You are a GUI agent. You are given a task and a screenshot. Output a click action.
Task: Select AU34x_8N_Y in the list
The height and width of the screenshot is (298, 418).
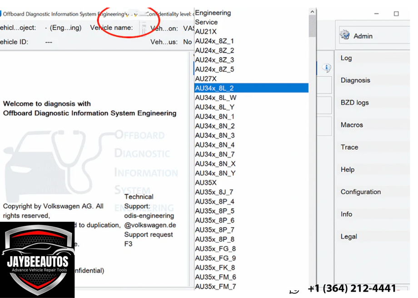point(251,173)
